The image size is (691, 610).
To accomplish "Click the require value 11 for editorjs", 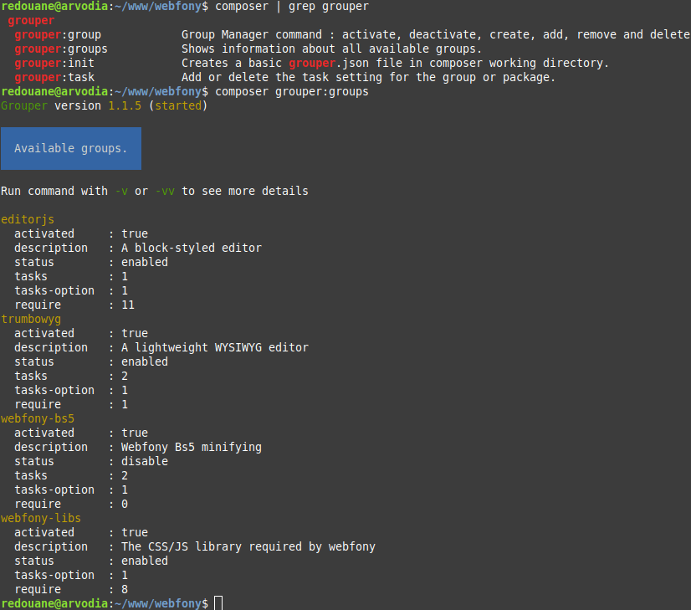I will coord(128,305).
